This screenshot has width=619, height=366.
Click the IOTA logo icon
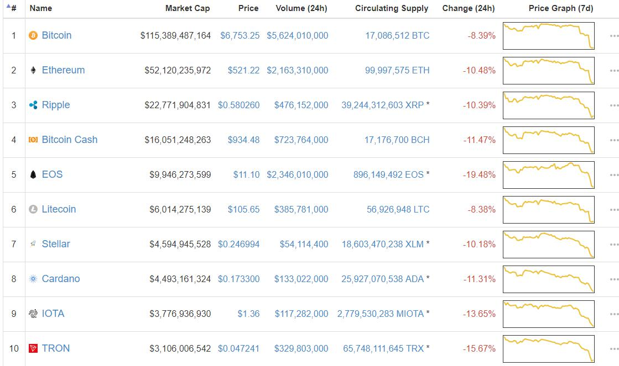[x=33, y=314]
